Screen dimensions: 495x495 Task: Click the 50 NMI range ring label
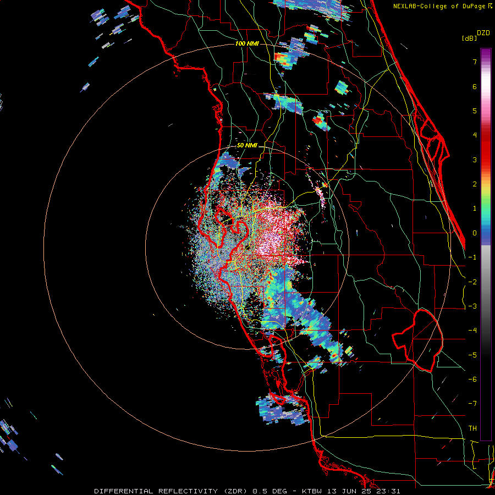click(x=247, y=146)
